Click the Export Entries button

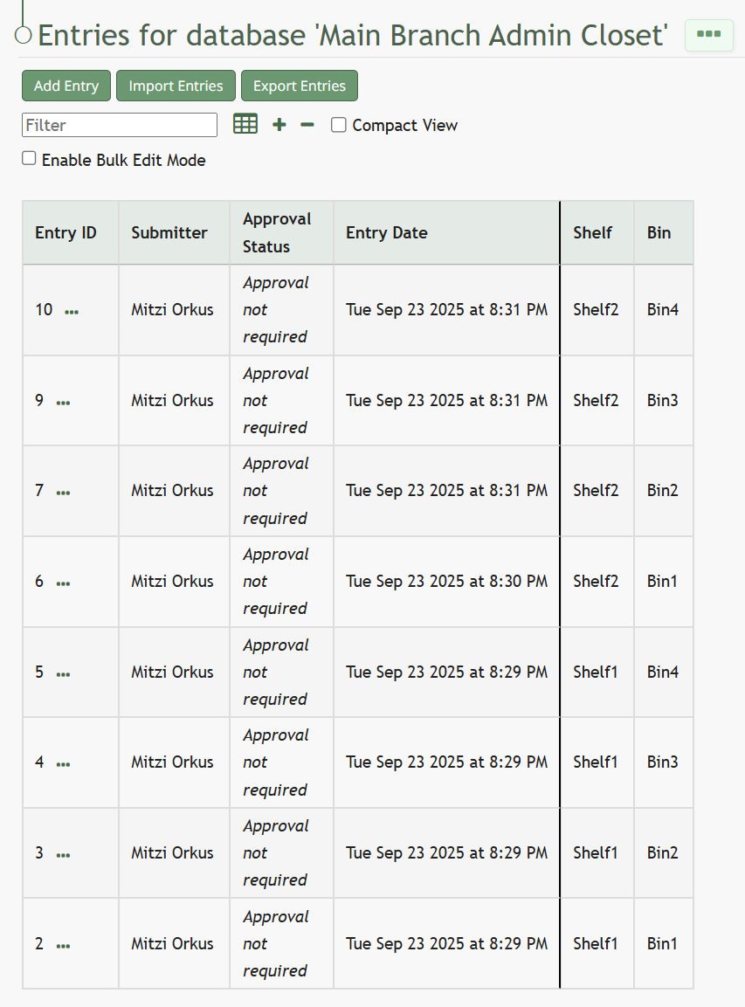coord(300,86)
